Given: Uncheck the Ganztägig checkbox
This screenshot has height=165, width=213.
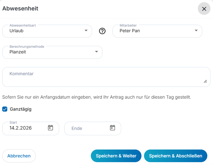Looking at the screenshot, I should [x=5, y=109].
